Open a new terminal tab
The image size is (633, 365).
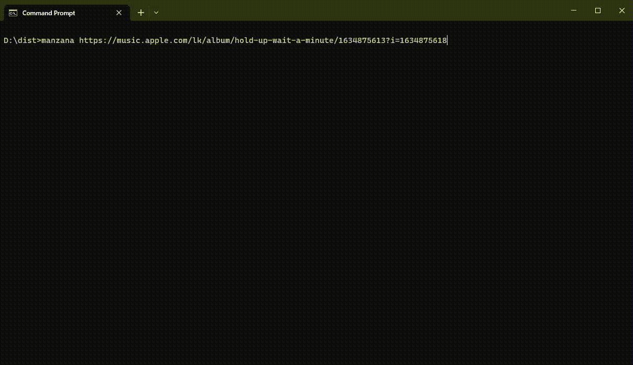coord(141,13)
